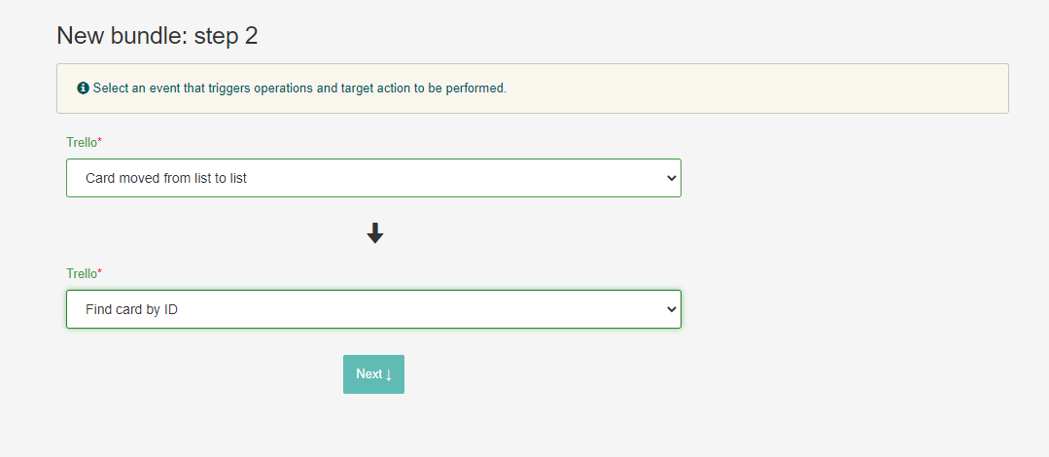The image size is (1049, 457).
Task: Expand the trigger event select using its chevron
Action: [x=670, y=178]
